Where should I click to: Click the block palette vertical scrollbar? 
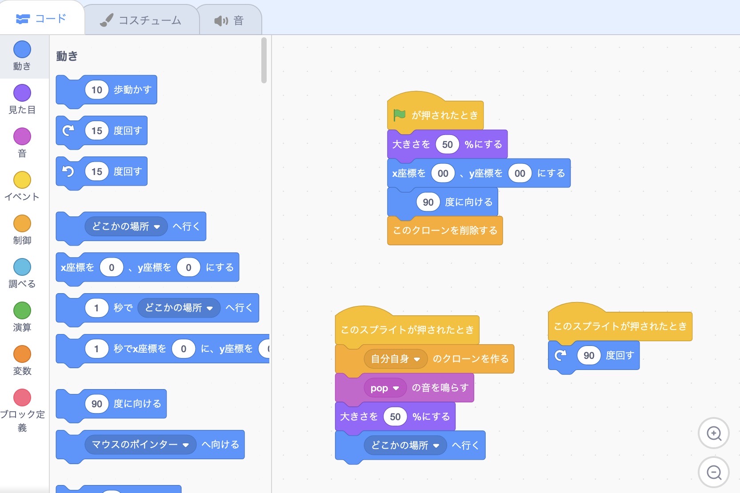coord(264,60)
